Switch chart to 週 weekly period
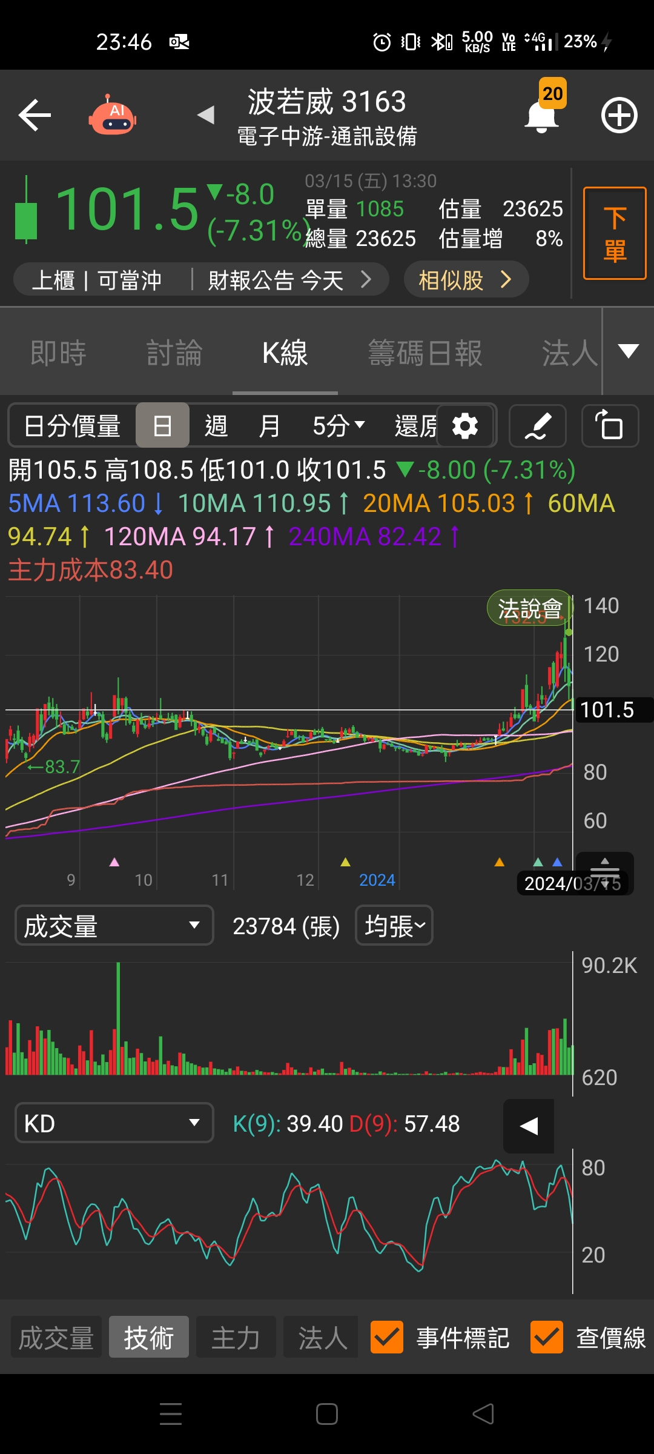This screenshot has width=654, height=1454. pos(216,426)
